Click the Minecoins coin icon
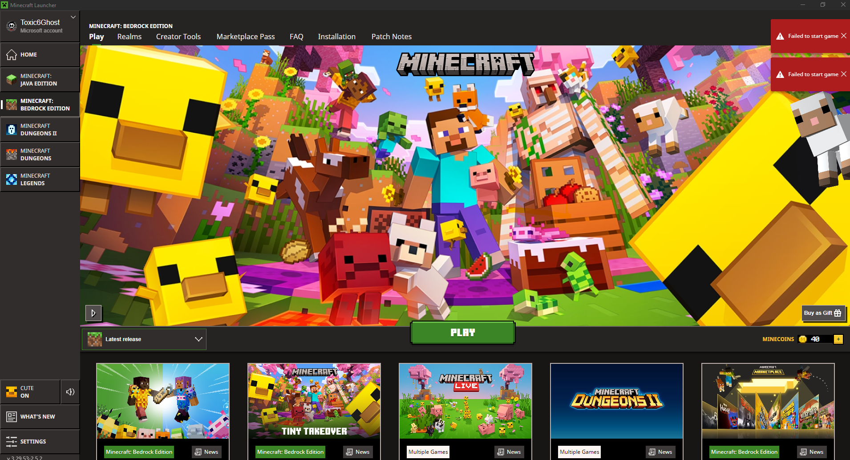 pyautogui.click(x=803, y=339)
